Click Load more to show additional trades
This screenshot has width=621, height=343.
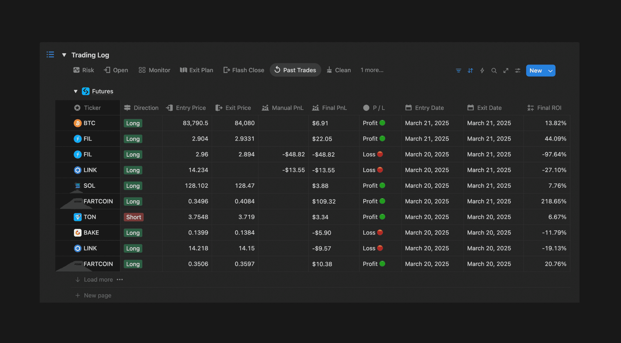coord(98,279)
